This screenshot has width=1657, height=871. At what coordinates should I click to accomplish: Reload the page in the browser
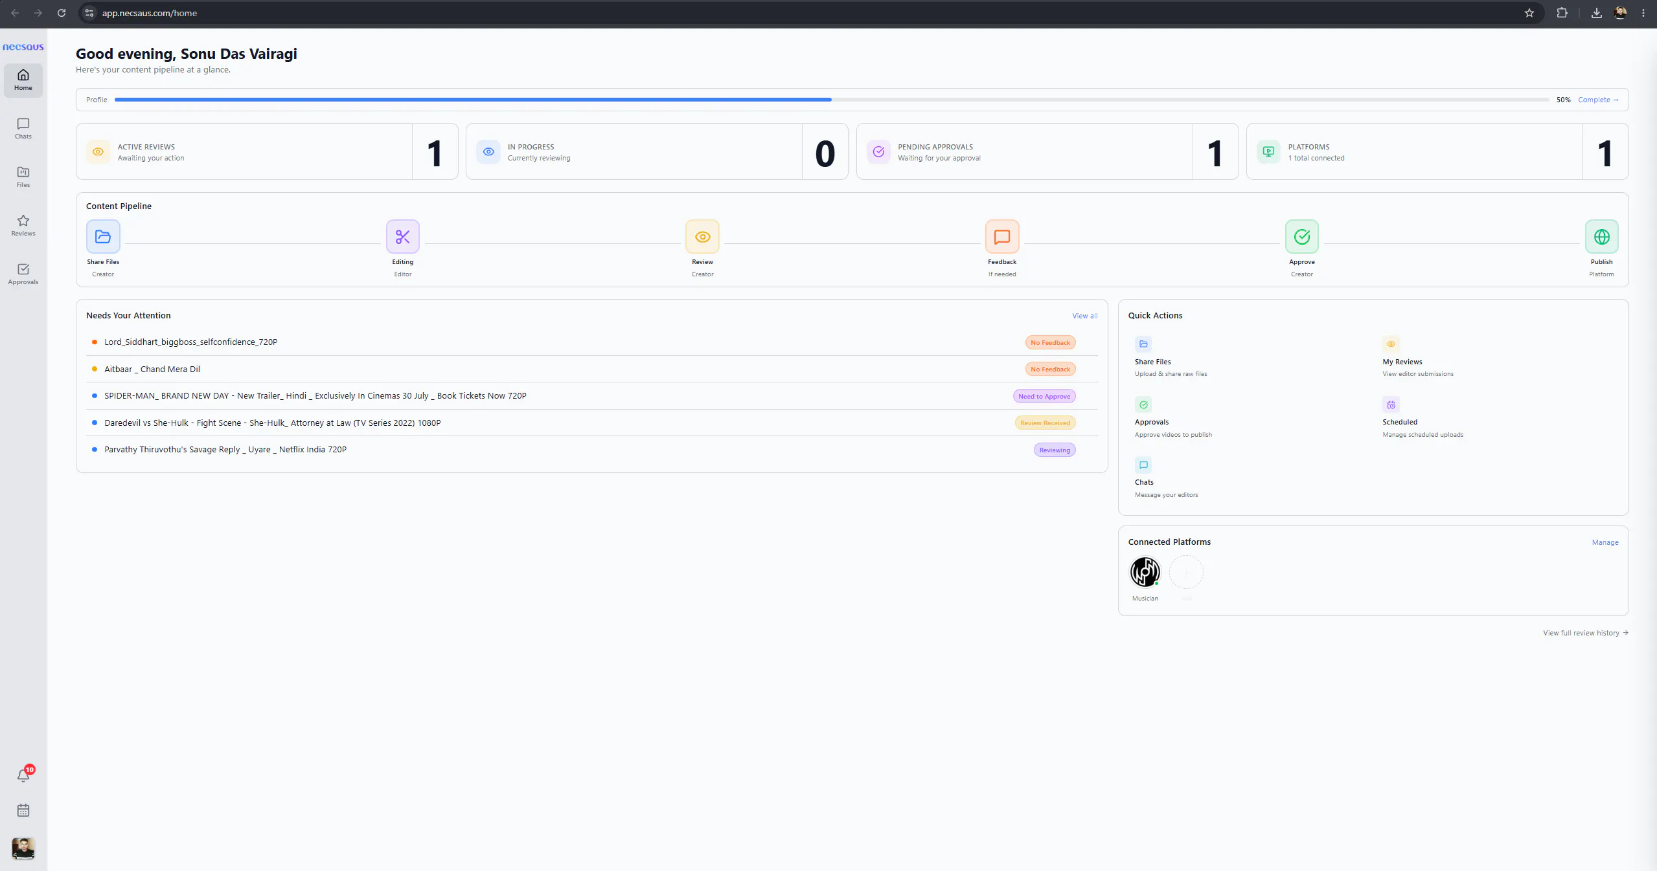[x=62, y=13]
